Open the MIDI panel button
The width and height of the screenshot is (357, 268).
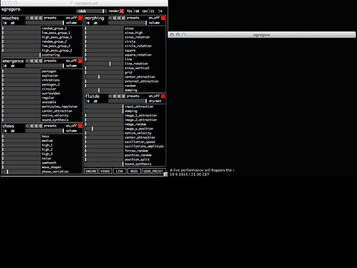pyautogui.click(x=134, y=171)
